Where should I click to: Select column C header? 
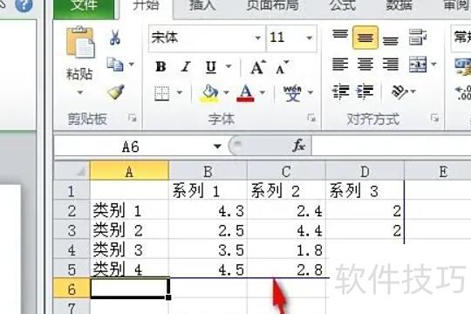(x=286, y=171)
